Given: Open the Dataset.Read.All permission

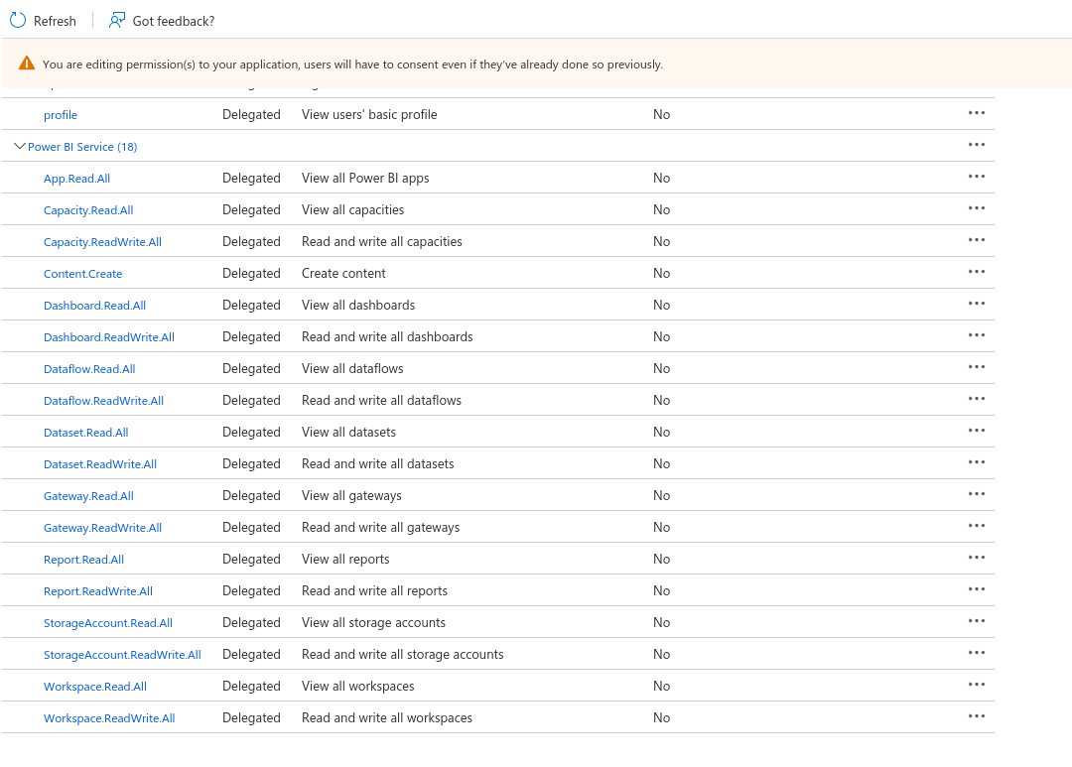Looking at the screenshot, I should pos(86,433).
